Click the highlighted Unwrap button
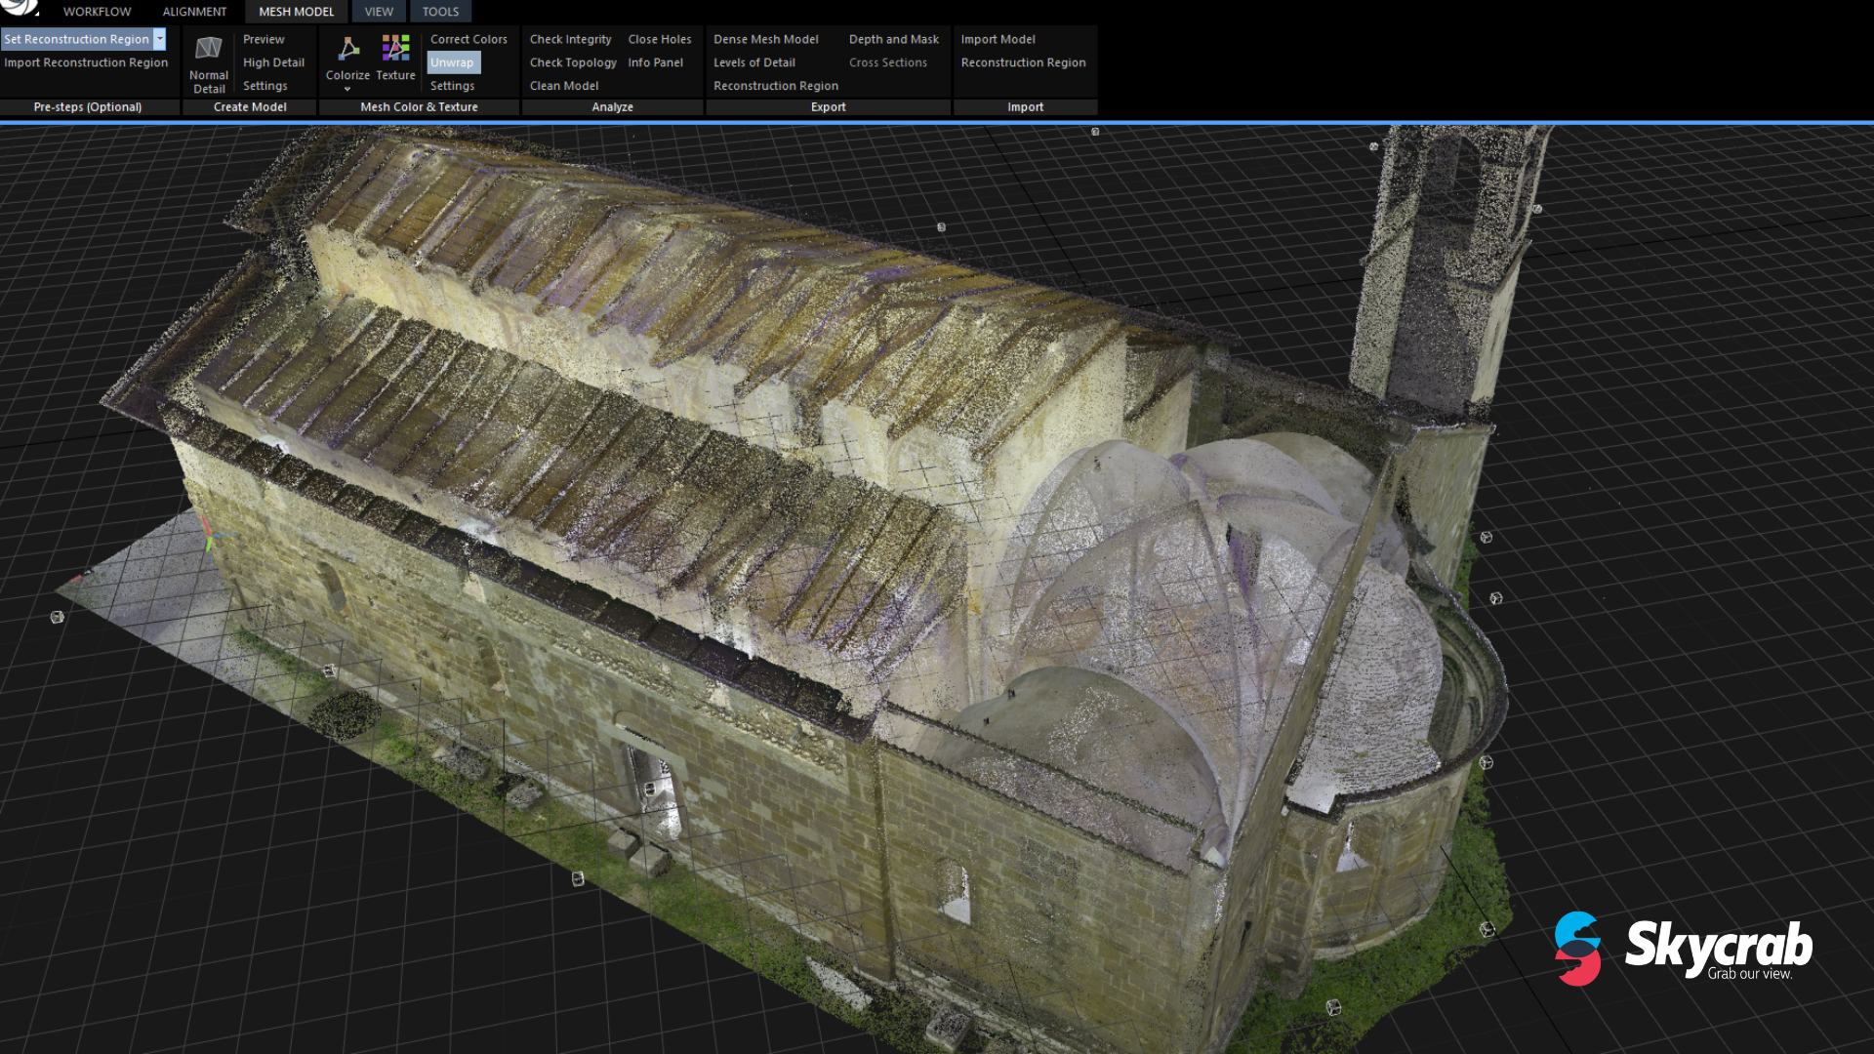The width and height of the screenshot is (1874, 1054). [x=452, y=62]
